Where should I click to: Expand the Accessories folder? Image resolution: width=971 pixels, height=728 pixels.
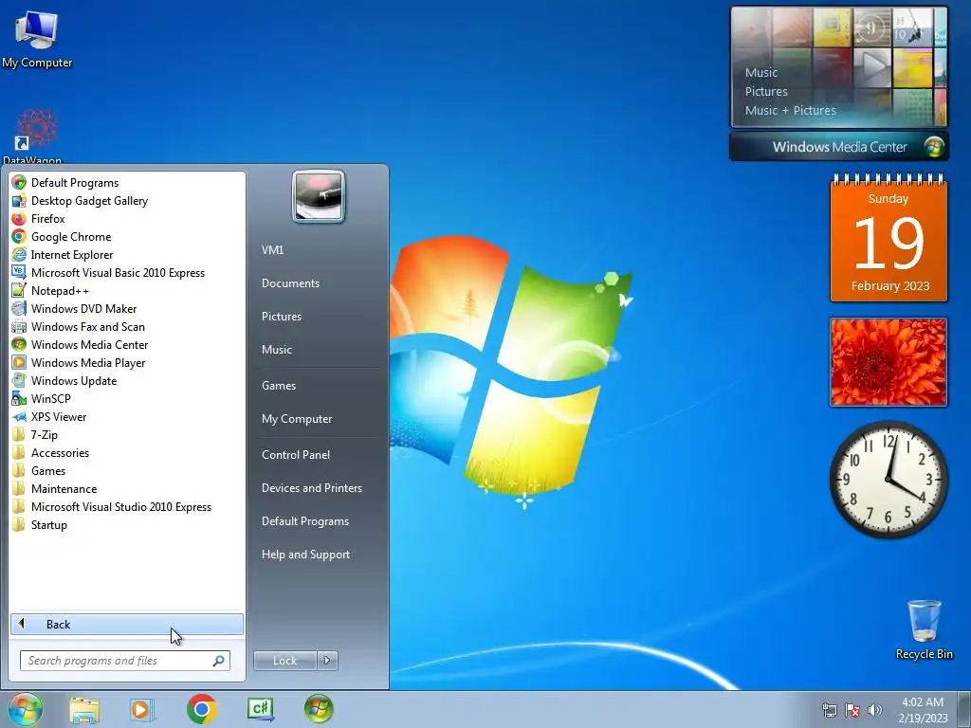(x=60, y=452)
